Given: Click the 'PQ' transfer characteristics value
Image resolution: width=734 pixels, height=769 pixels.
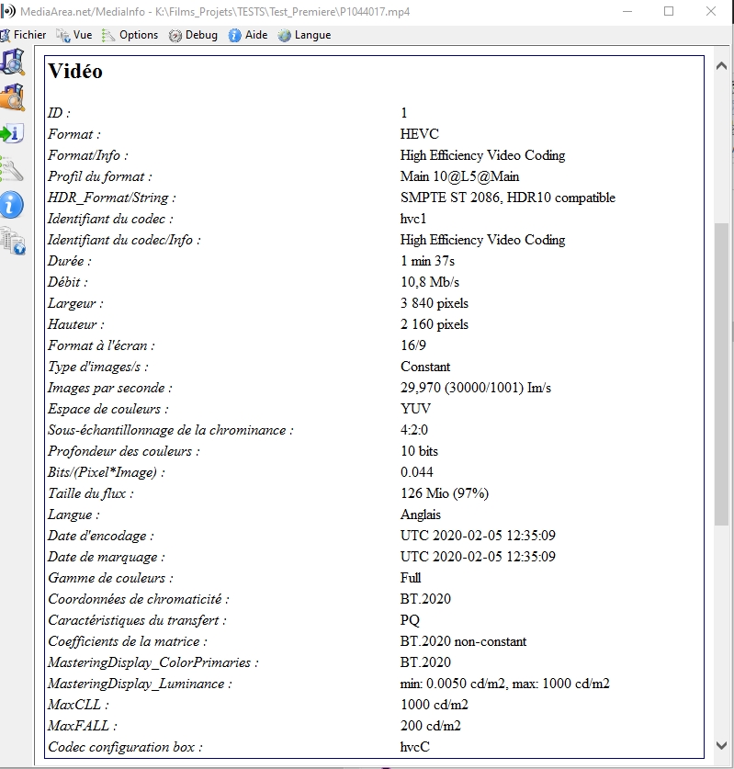Looking at the screenshot, I should (410, 620).
